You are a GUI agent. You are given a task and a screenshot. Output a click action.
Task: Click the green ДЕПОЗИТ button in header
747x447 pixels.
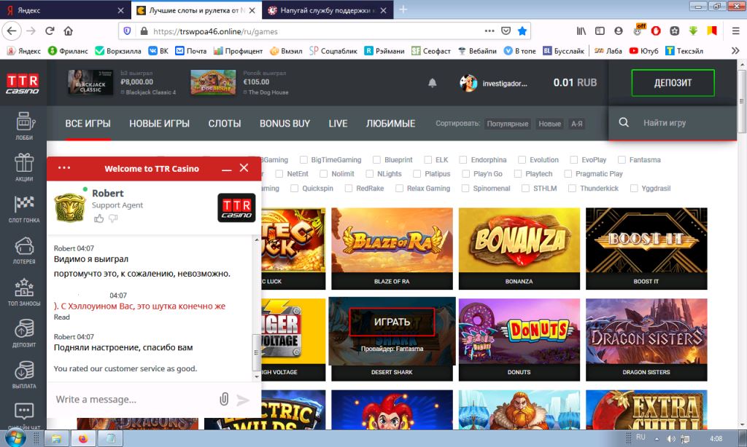click(x=673, y=83)
